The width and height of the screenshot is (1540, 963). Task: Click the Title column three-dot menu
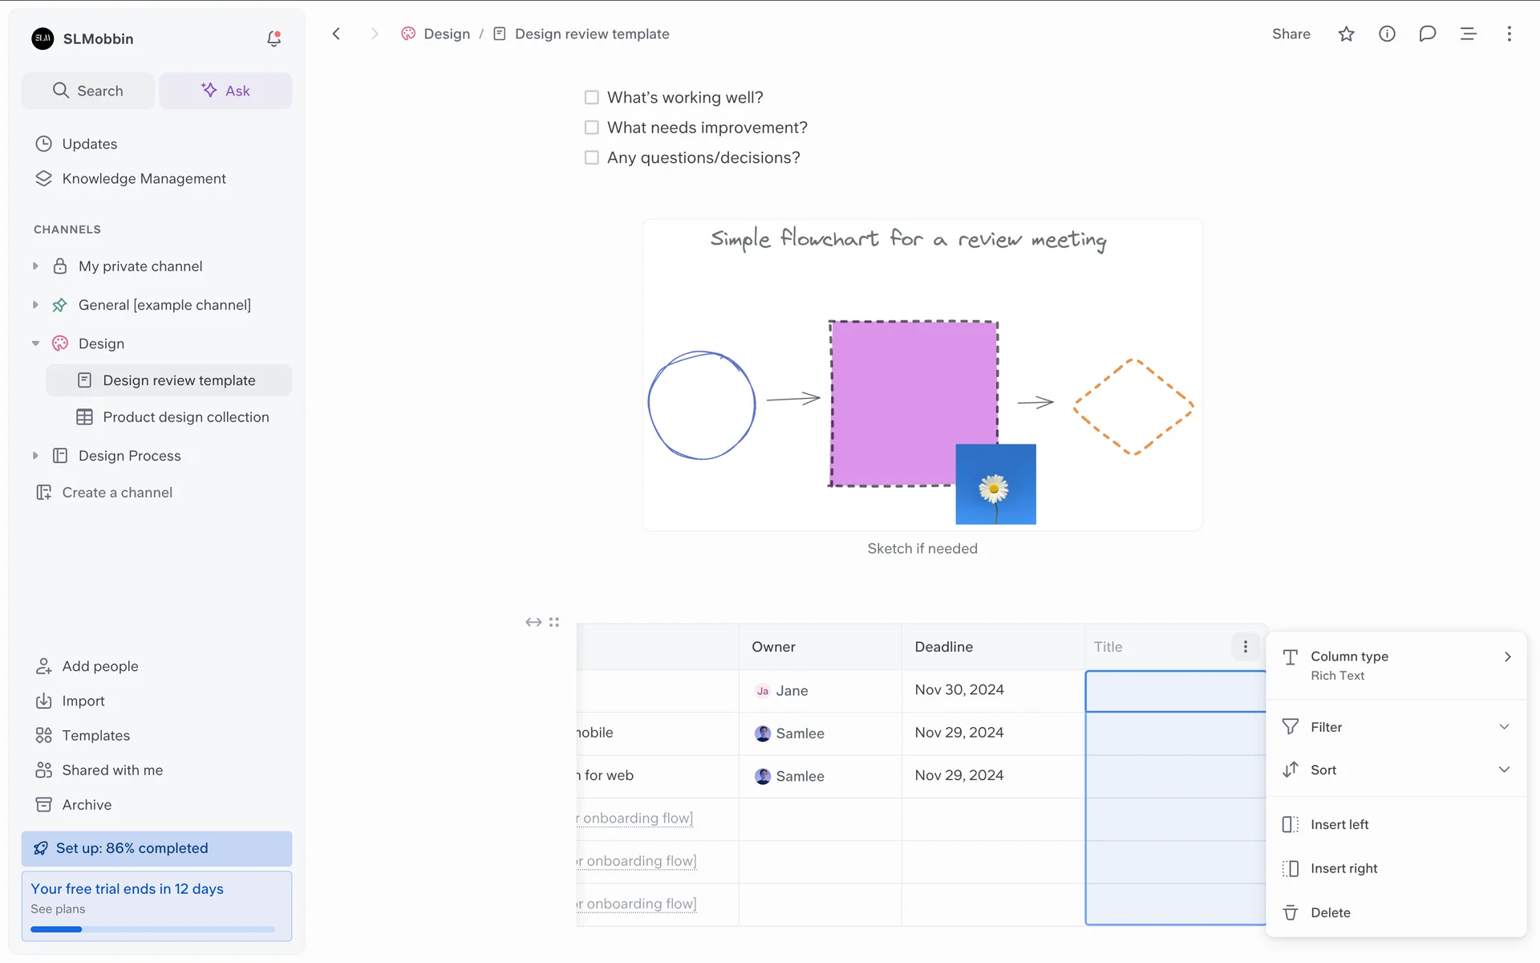coord(1245,647)
